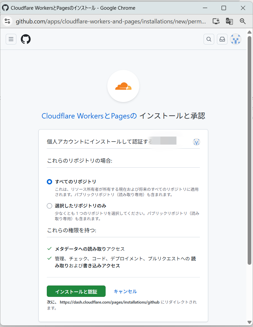253x327 pixels.
Task: Click the キャンセル link
Action: pyautogui.click(x=125, y=292)
